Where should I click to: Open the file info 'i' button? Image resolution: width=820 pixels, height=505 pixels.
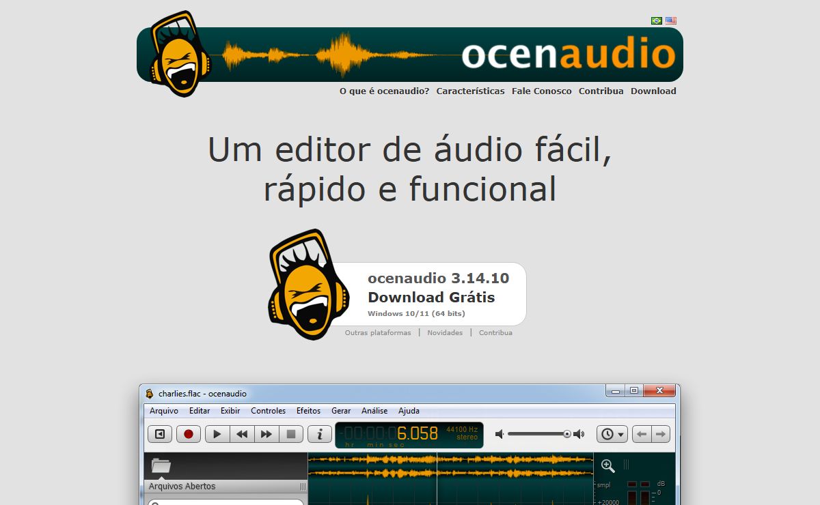(320, 434)
